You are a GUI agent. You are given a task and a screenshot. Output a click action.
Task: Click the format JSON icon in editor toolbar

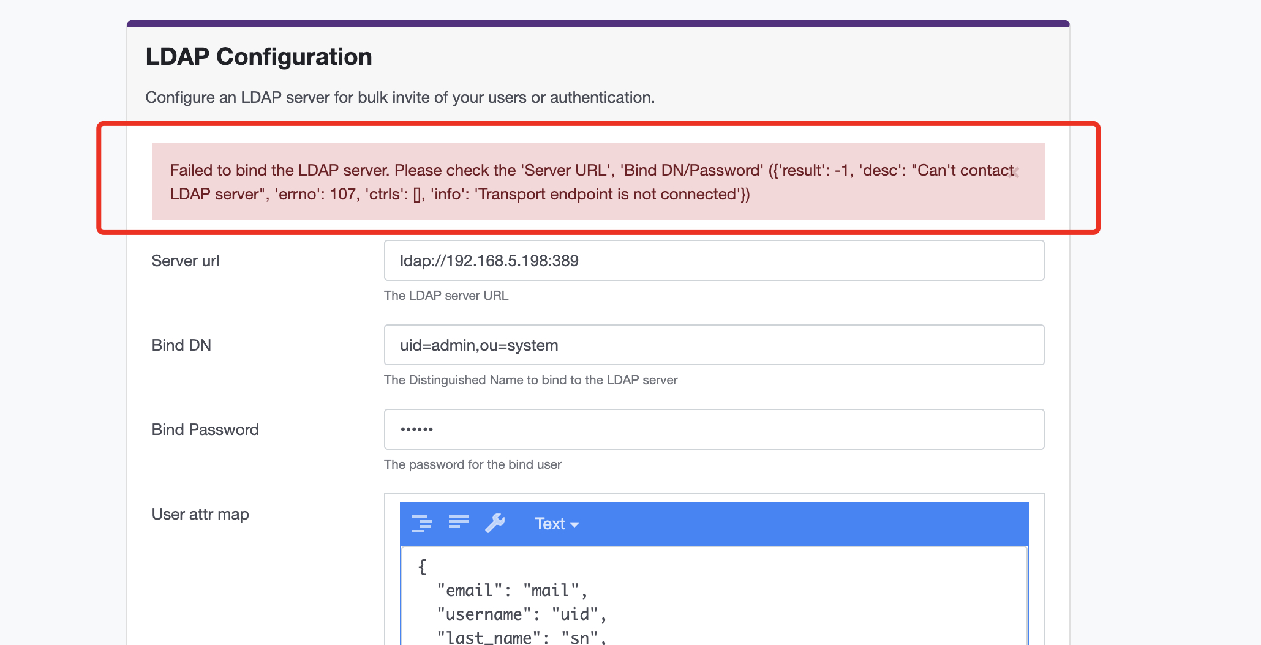click(421, 524)
